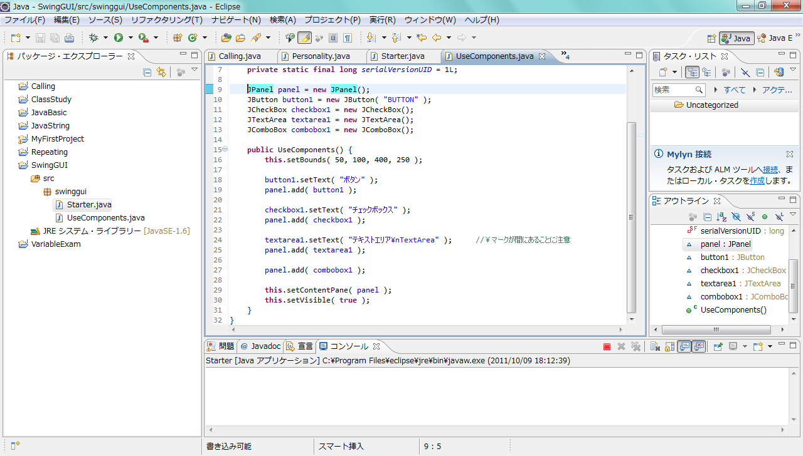The height and width of the screenshot is (456, 803).
Task: Switch to the Starter.java editor tab
Action: [402, 56]
